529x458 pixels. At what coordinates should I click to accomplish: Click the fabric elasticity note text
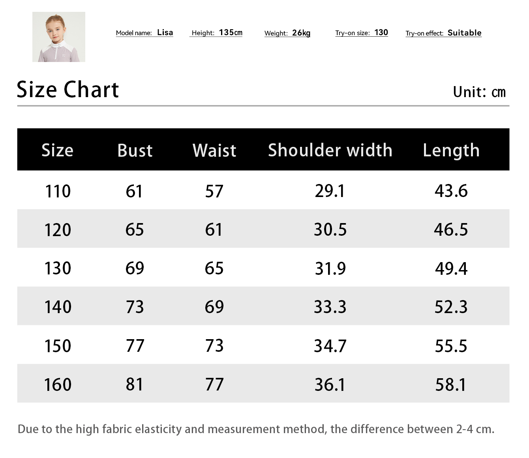pos(256,429)
